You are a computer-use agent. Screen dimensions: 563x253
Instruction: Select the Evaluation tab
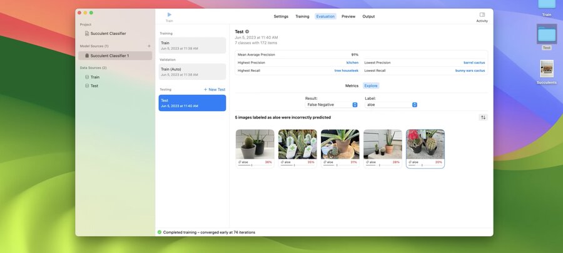coord(325,16)
